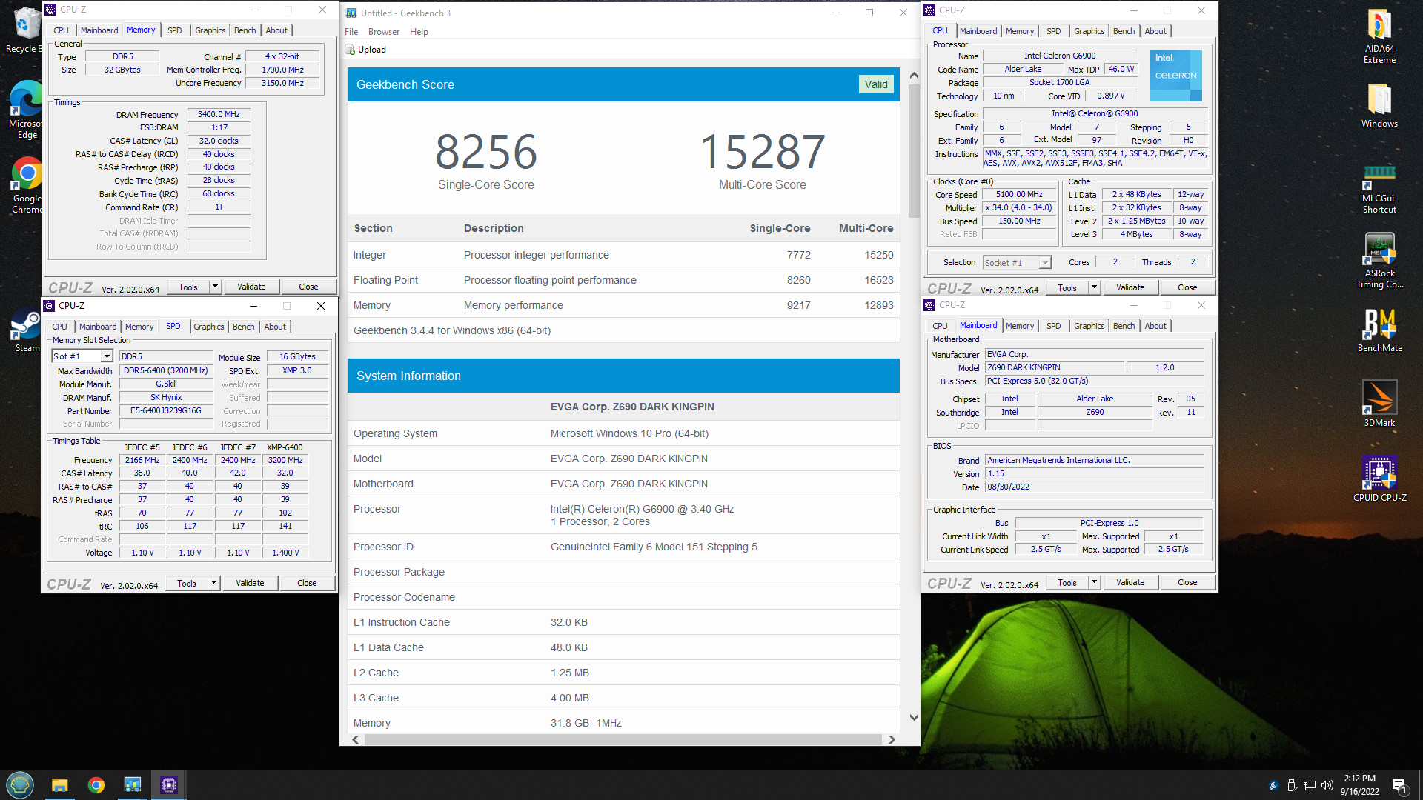Select single-core score 8256
This screenshot has height=800, width=1423.
tap(485, 151)
